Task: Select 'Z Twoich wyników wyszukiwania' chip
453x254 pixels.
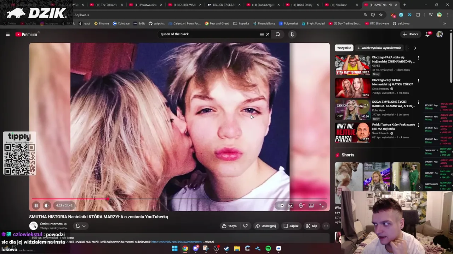Action: [x=379, y=48]
